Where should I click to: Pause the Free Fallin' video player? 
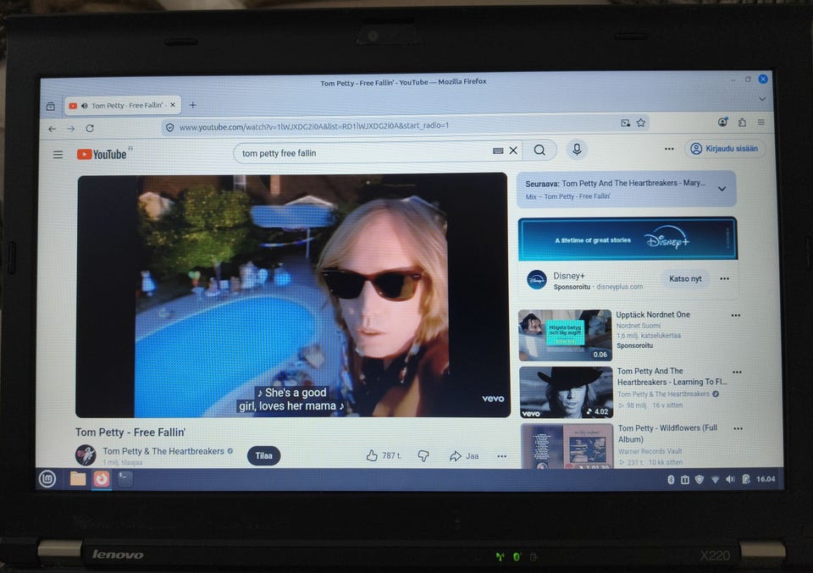pos(292,296)
